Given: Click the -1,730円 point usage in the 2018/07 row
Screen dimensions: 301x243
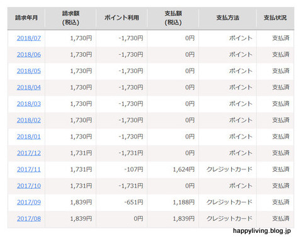Looking at the screenshot, I should [131, 38].
